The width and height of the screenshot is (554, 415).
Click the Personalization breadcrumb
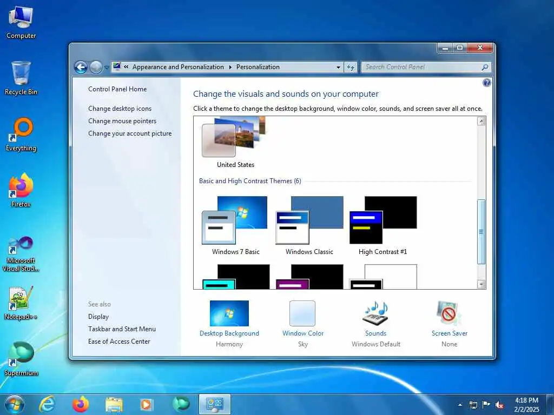pos(258,66)
